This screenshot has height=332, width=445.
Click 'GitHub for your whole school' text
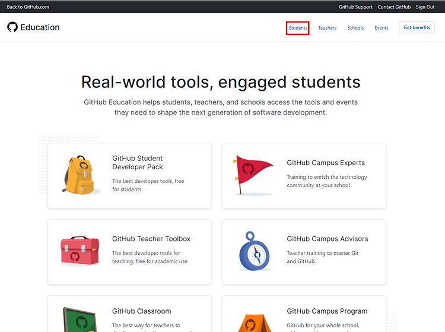click(x=323, y=325)
